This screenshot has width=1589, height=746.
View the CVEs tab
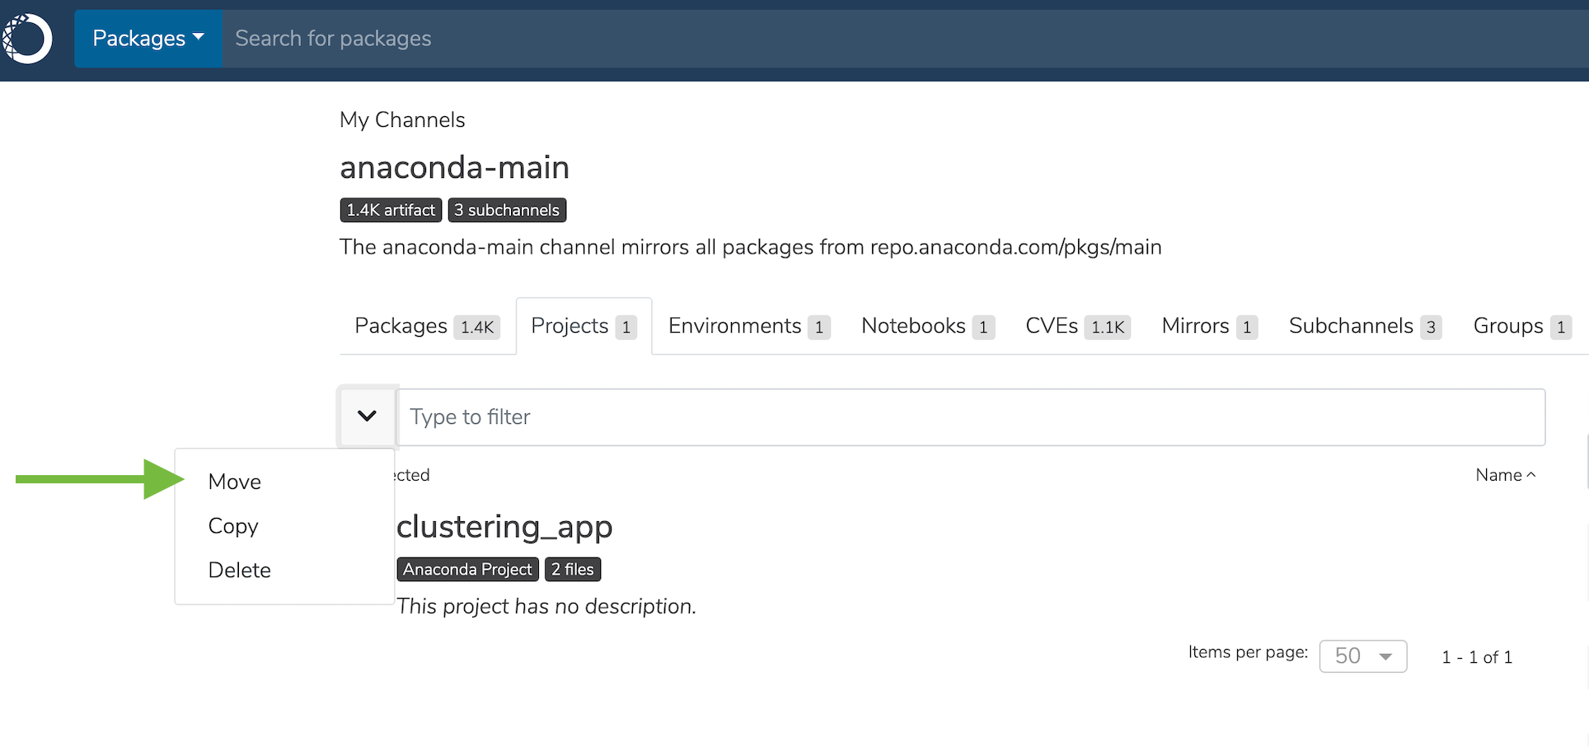[x=1078, y=326]
